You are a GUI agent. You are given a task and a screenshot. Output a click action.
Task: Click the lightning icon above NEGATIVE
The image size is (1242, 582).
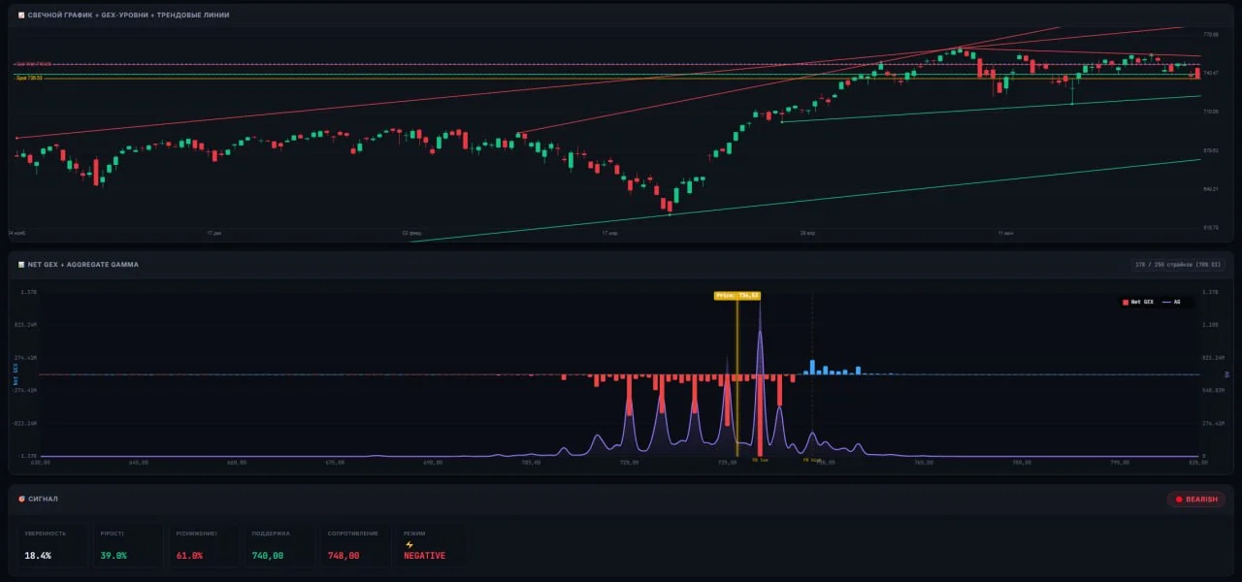pyautogui.click(x=409, y=544)
